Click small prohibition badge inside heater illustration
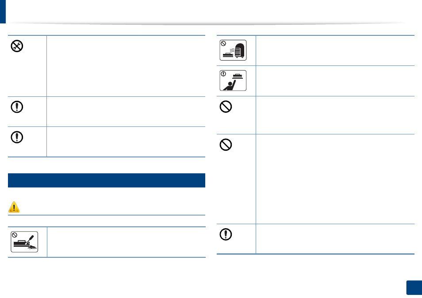Viewport: 422px width, 298px height. pyautogui.click(x=223, y=43)
